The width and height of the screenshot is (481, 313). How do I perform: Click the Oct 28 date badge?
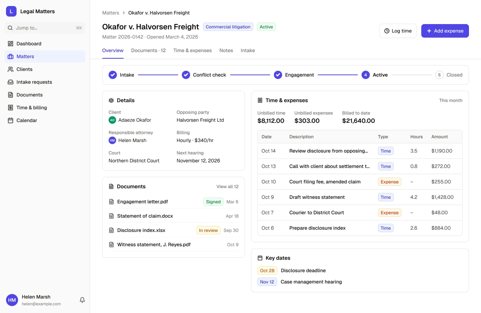click(267, 271)
